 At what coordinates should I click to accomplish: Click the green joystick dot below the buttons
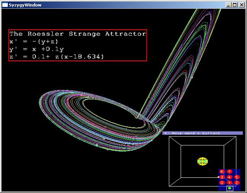229,188
